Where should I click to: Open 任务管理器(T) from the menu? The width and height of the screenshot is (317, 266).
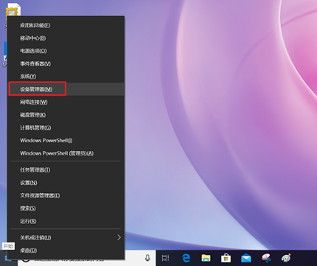click(66, 169)
